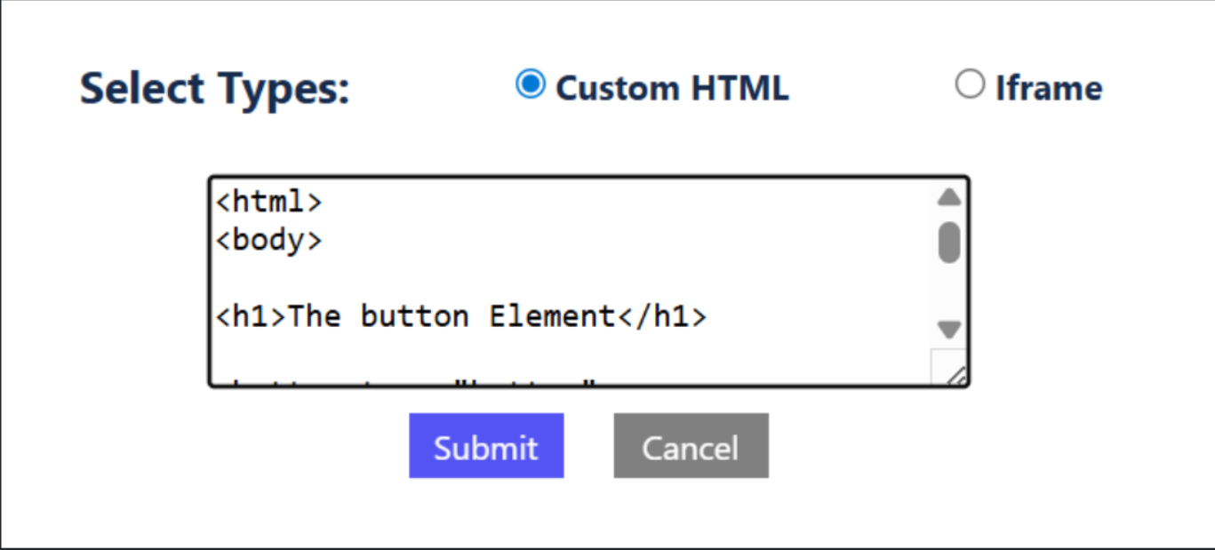The width and height of the screenshot is (1215, 550).
Task: Select the Iframe radio button
Action: click(x=971, y=84)
